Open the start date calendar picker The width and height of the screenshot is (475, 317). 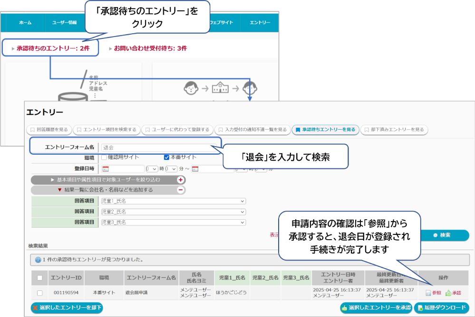click(106, 169)
